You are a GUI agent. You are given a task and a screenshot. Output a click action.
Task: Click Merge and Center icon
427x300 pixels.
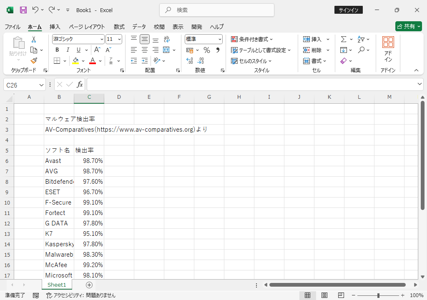coord(166,50)
